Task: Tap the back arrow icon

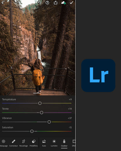Action: [x=3, y=3]
